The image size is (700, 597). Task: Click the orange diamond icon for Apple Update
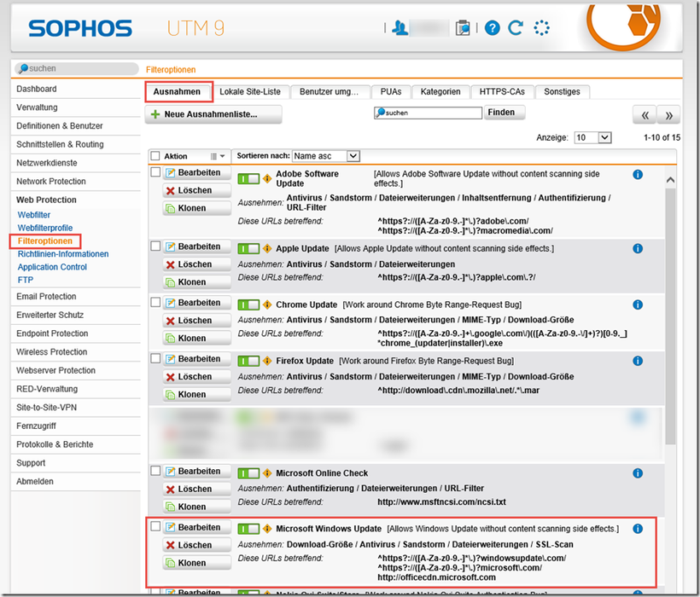click(267, 249)
